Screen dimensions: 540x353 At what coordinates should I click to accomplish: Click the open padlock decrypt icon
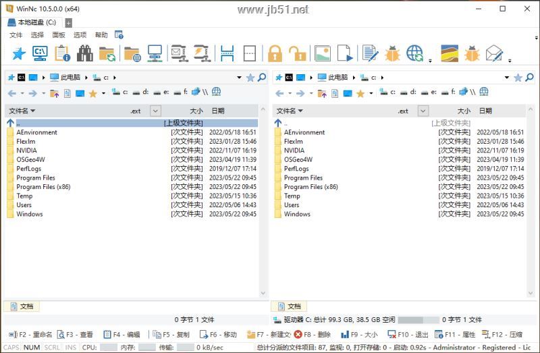pos(297,53)
